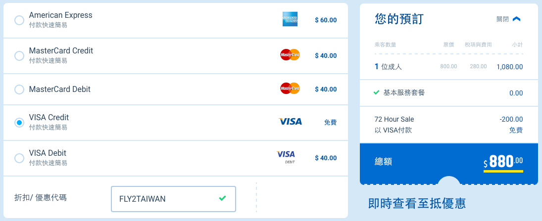Click the 關閉 link in booking summary
This screenshot has width=542, height=221.
pos(502,19)
